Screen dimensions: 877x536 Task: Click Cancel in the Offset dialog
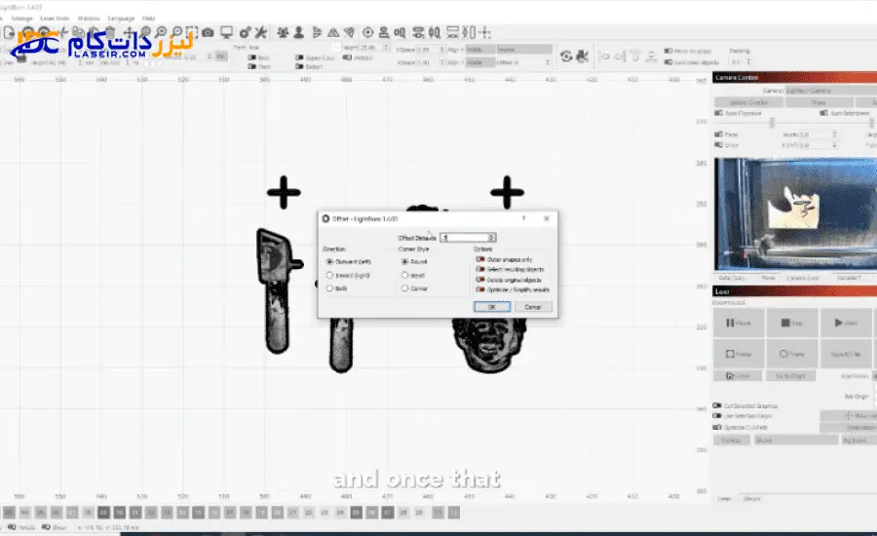click(x=532, y=306)
